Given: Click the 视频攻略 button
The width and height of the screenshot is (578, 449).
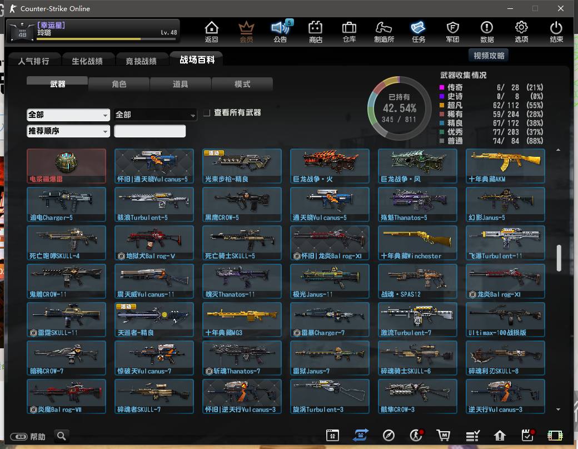Looking at the screenshot, I should (489, 56).
